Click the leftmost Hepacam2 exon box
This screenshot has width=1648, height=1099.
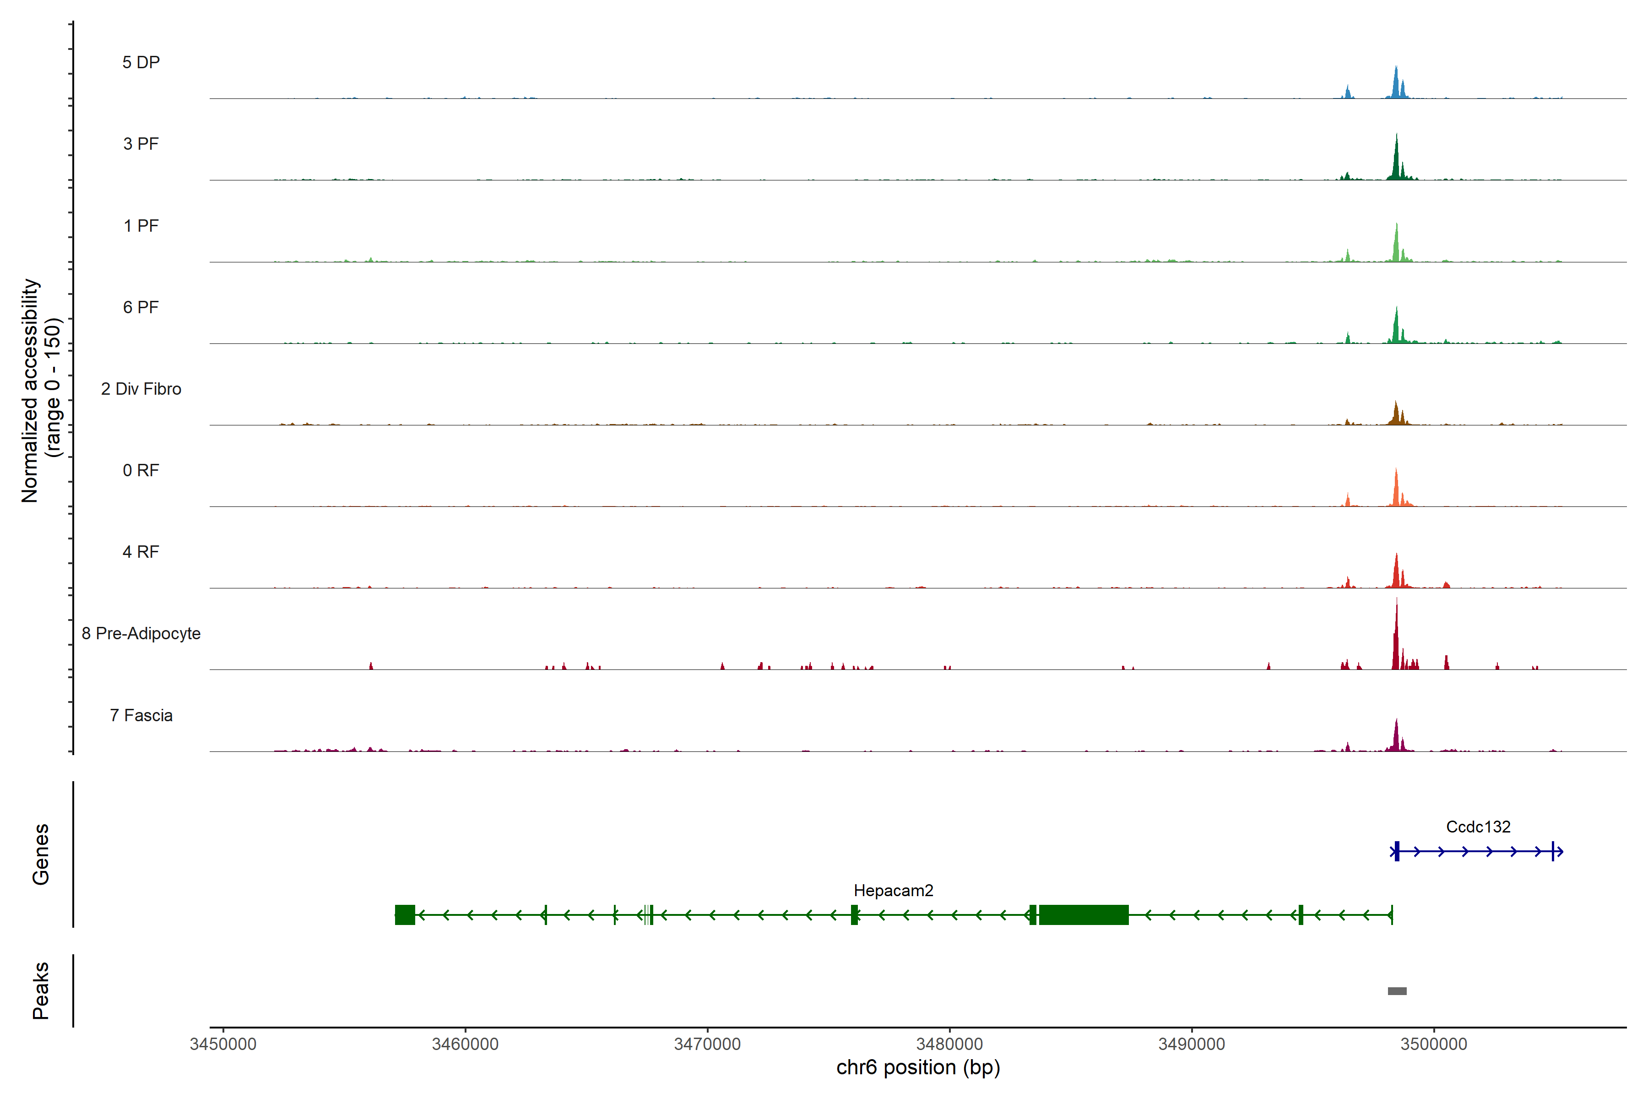[405, 914]
